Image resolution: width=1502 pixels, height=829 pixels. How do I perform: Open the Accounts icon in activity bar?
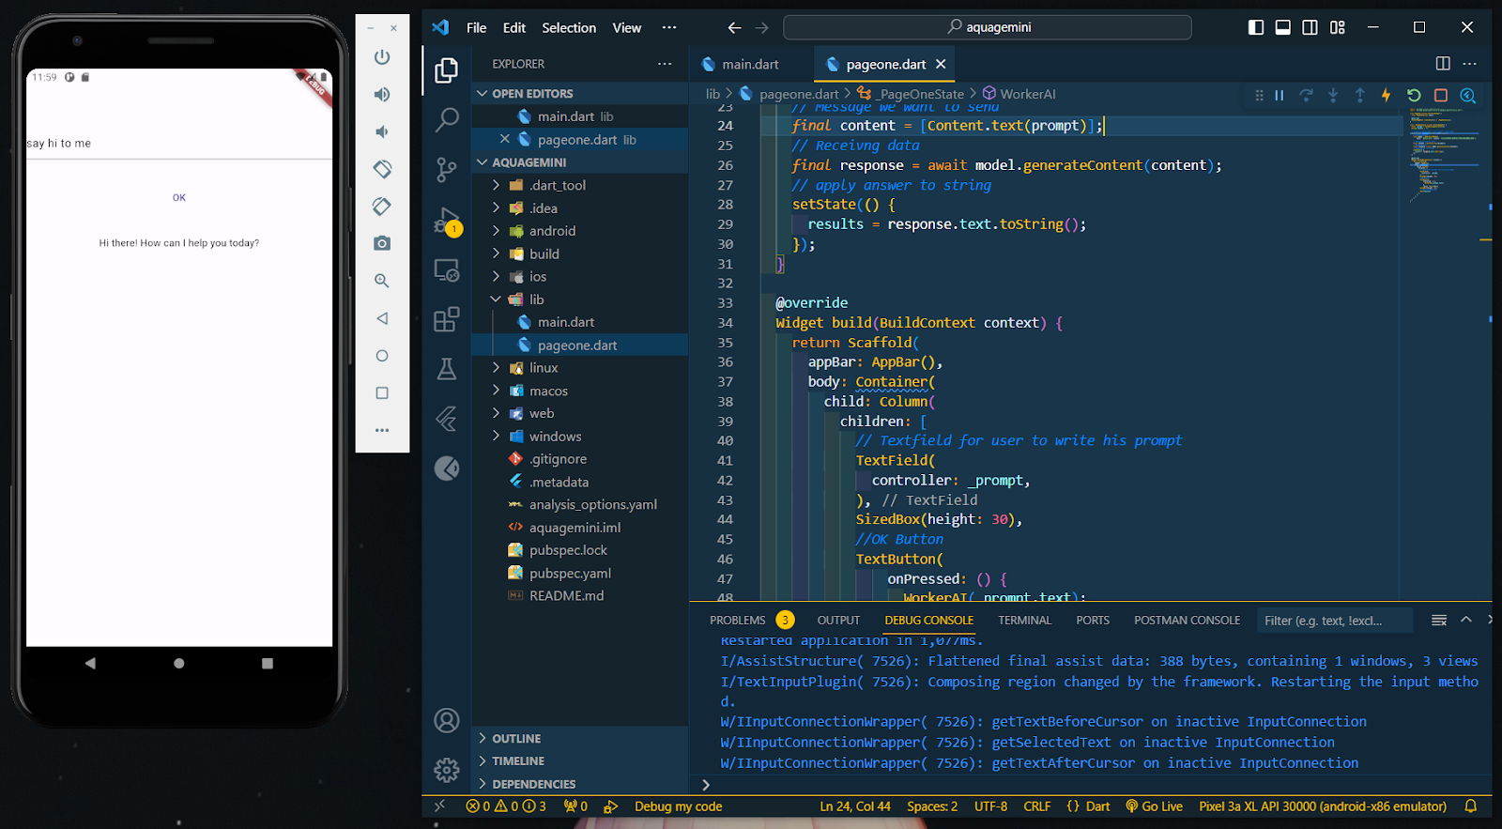(447, 720)
